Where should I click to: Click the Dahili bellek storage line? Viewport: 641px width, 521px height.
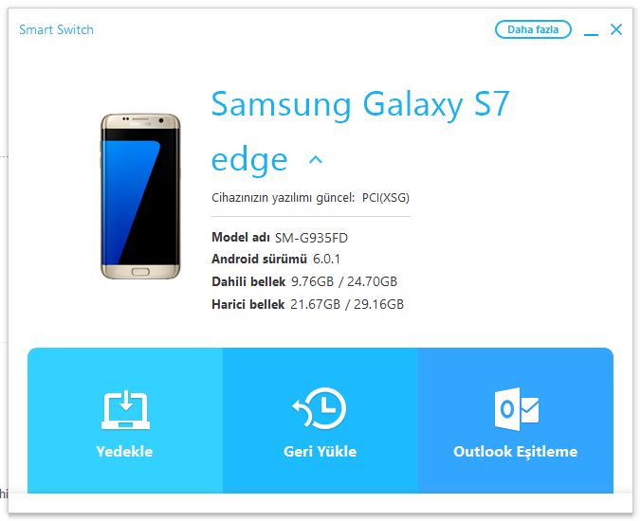click(x=304, y=281)
